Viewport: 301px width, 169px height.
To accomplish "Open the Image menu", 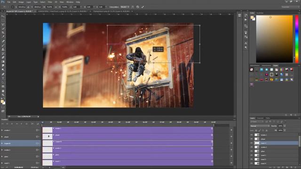I will click(x=21, y=2).
